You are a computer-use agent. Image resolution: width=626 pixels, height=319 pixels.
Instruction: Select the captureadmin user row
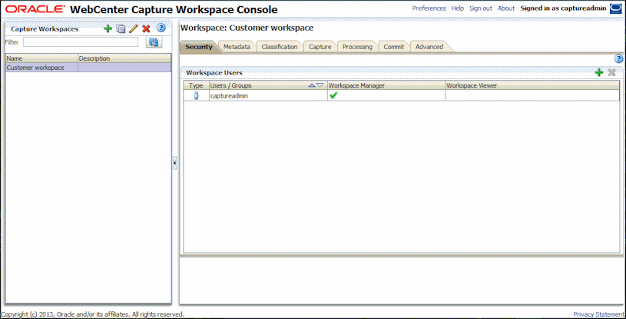pyautogui.click(x=401, y=95)
